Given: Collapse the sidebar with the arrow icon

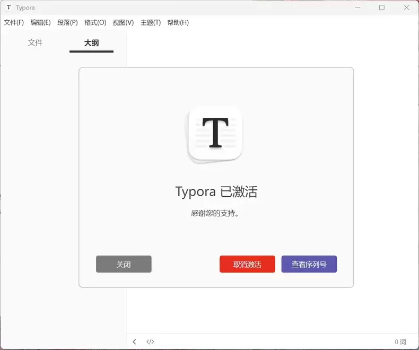Looking at the screenshot, I should (x=134, y=342).
